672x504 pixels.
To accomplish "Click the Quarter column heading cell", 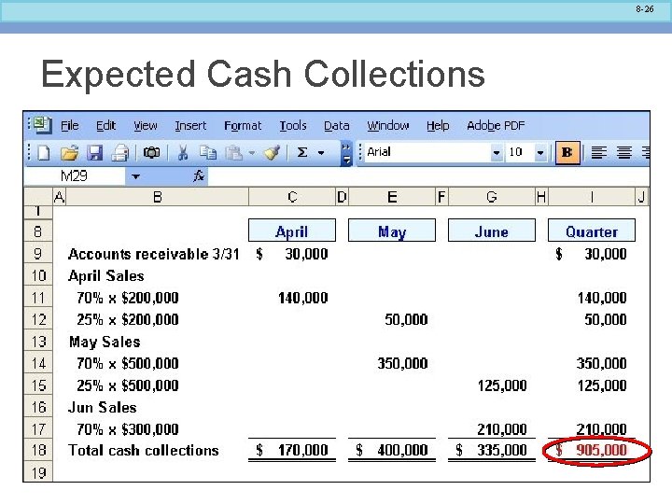I will [x=592, y=231].
